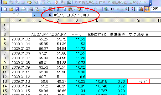This screenshot has height=95, width=161.
Task: Toggle the Drawing toolbar button
Action: [x=147, y=9]
